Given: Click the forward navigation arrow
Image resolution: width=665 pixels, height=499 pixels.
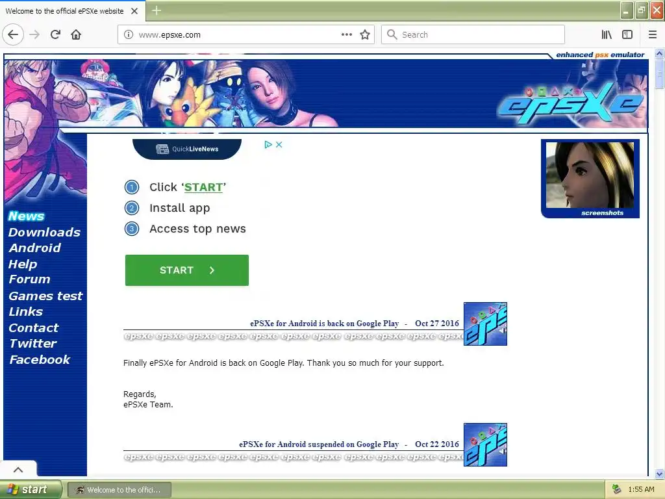Looking at the screenshot, I should click(x=34, y=34).
